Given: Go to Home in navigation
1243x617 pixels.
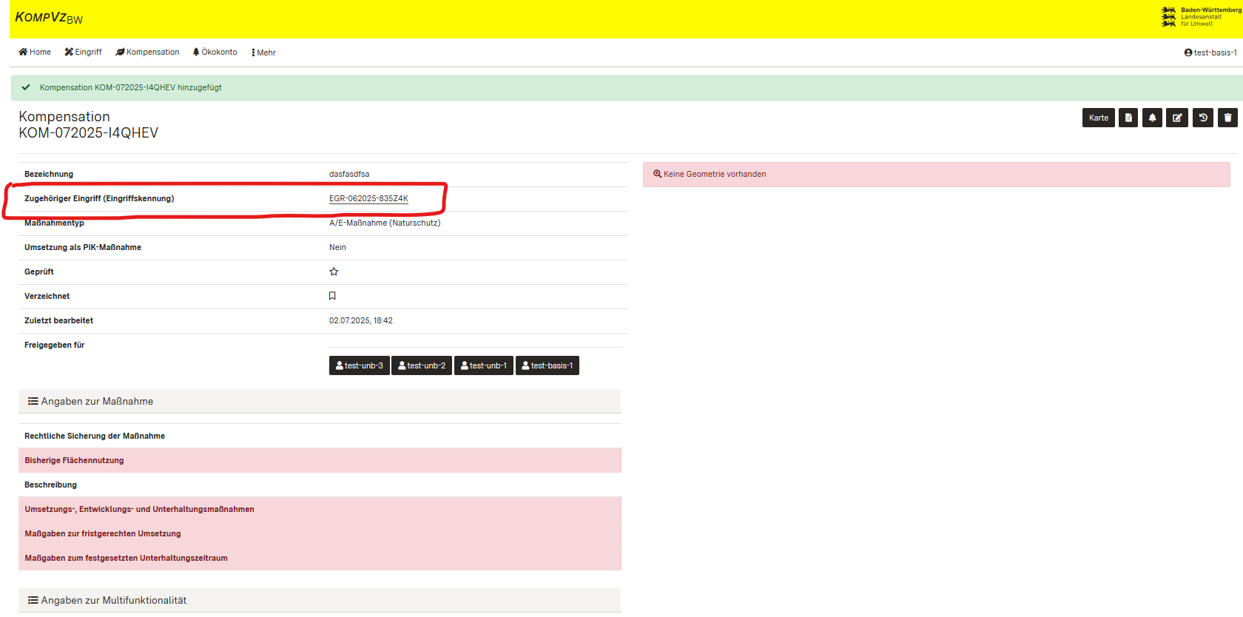Looking at the screenshot, I should pyautogui.click(x=35, y=52).
